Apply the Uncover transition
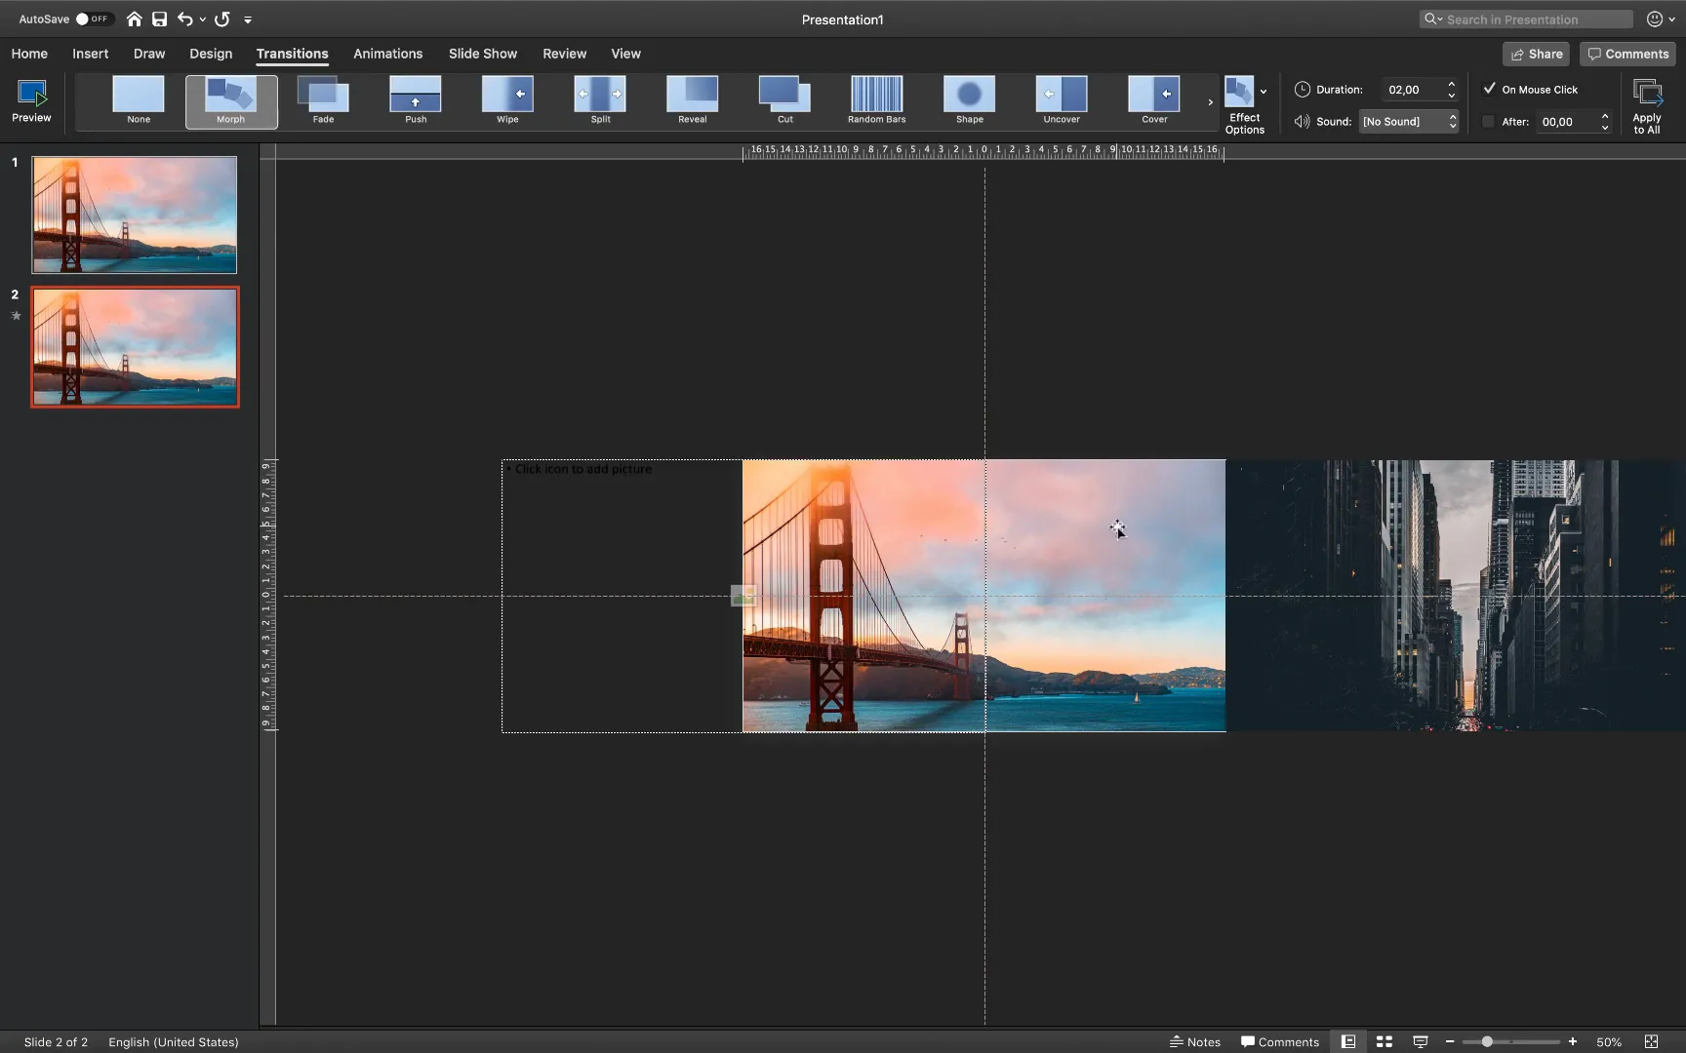Screen dimensions: 1686x1053 click(1062, 101)
